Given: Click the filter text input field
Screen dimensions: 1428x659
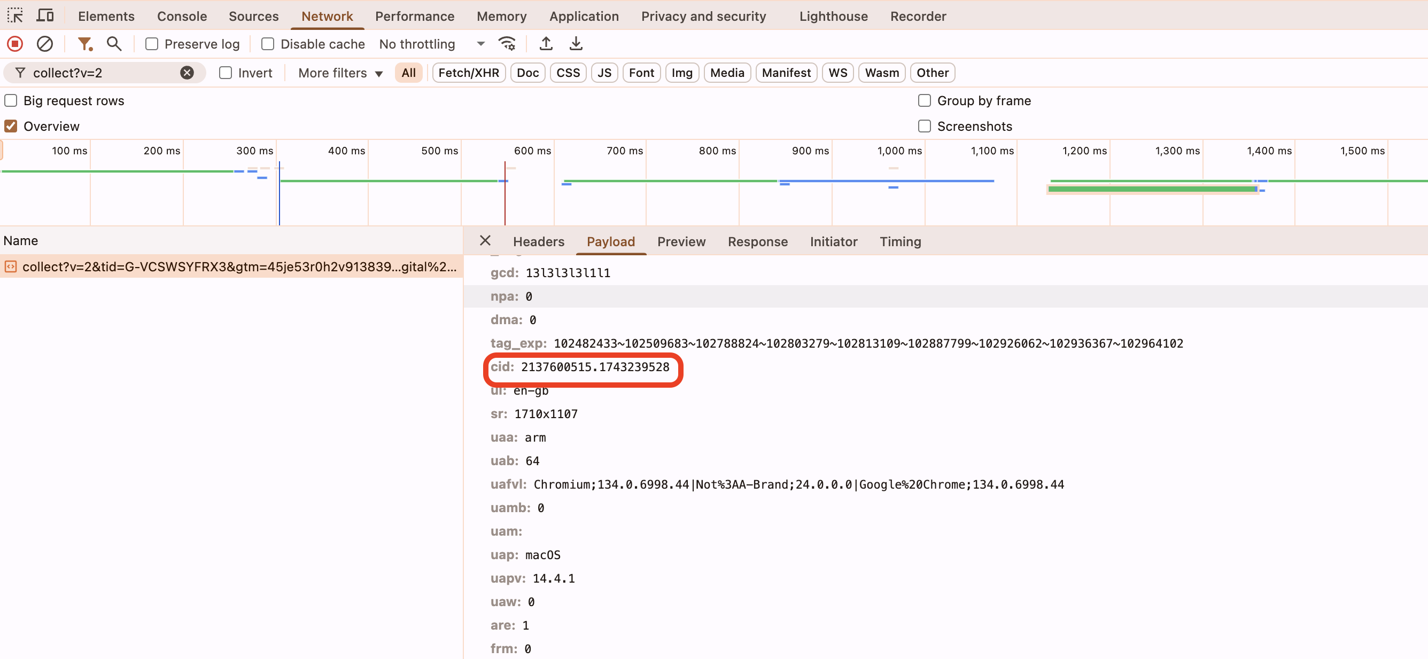Looking at the screenshot, I should click(x=104, y=73).
